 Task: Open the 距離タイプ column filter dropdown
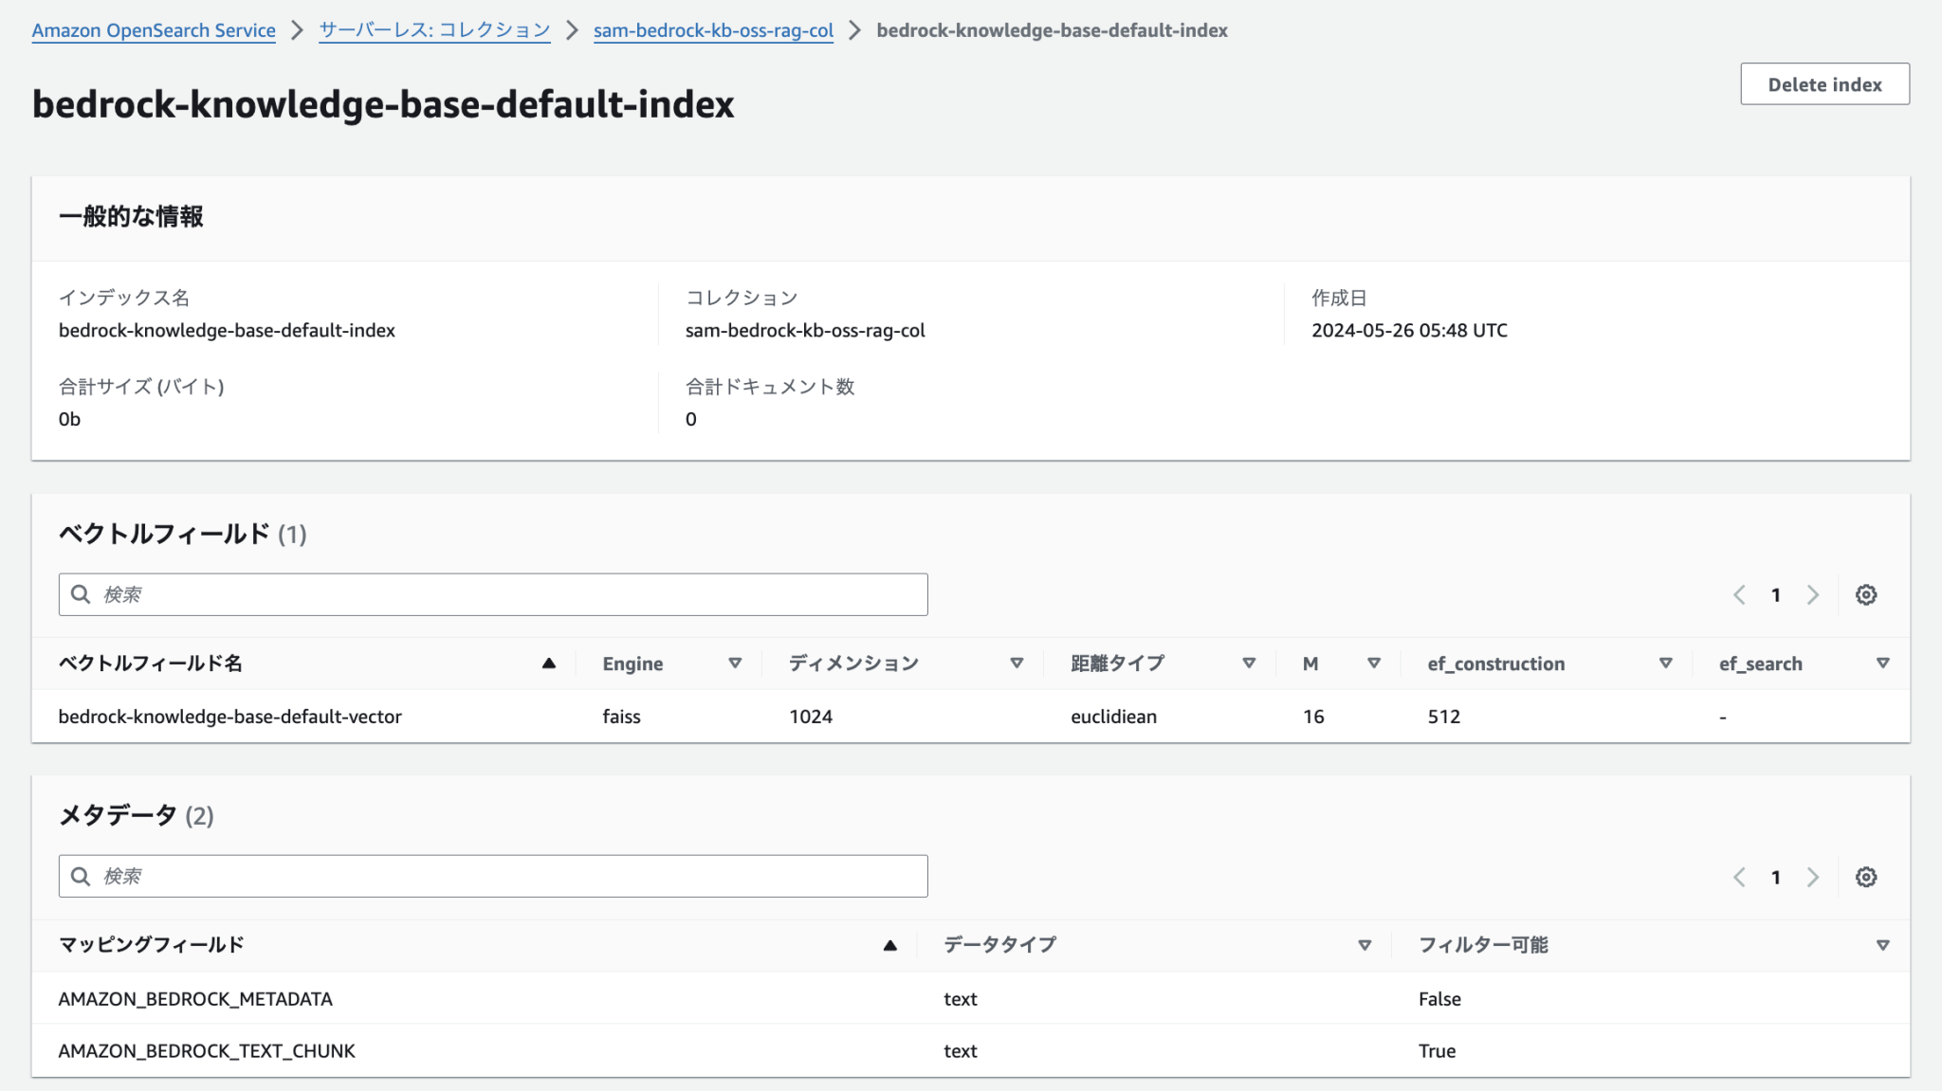coord(1248,664)
